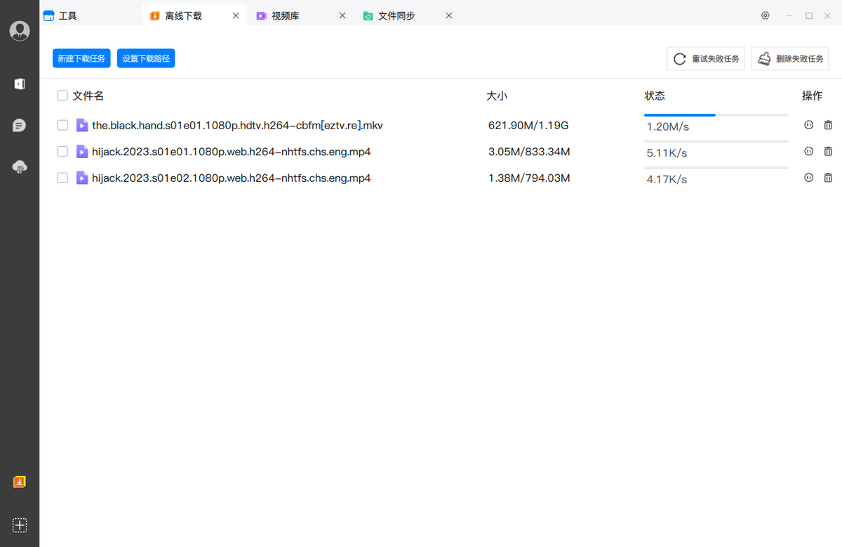Select all files with header checkbox
Viewport: 842px width, 547px height.
pos(62,95)
